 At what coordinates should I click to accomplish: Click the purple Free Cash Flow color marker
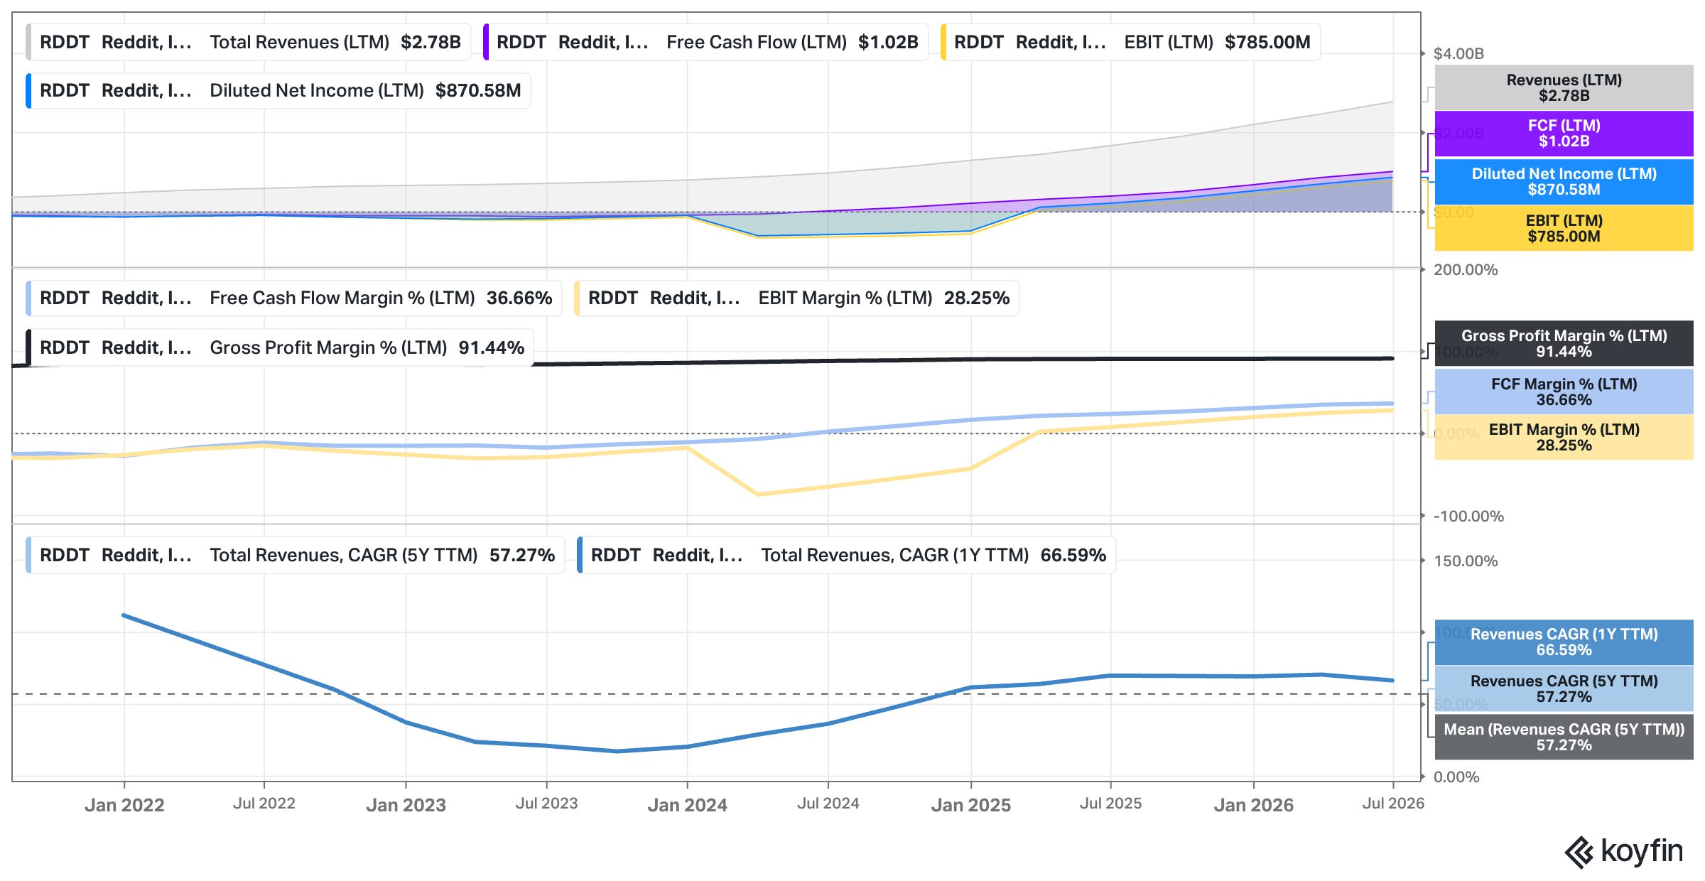pos(486,42)
